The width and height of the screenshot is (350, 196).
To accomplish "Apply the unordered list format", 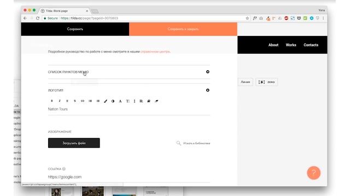I will 98,101.
